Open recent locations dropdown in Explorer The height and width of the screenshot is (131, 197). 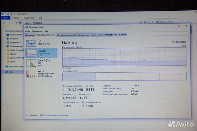[13, 23]
